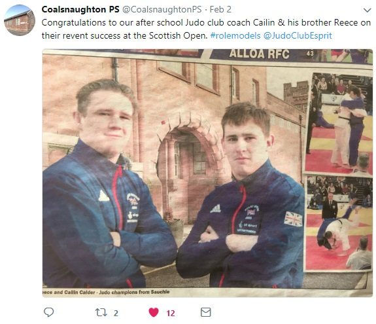This screenshot has width=376, height=324.
Task: Open the Coalsnaughton PS display name
Action: [x=80, y=9]
